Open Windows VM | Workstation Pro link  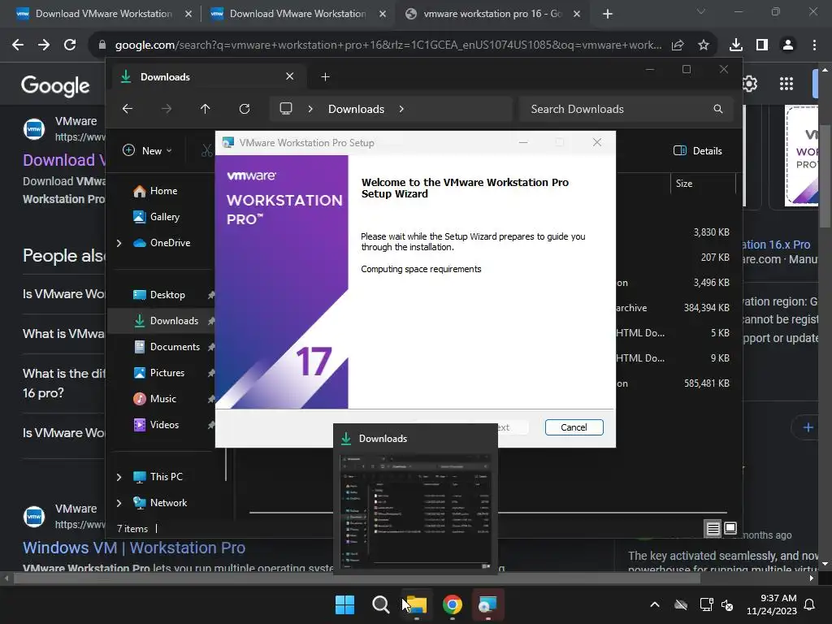coord(134,548)
